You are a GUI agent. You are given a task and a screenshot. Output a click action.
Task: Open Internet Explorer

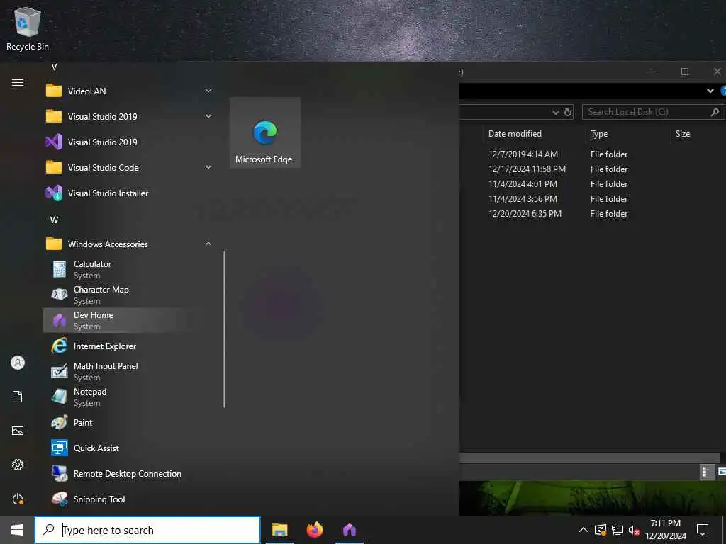[x=128, y=346]
